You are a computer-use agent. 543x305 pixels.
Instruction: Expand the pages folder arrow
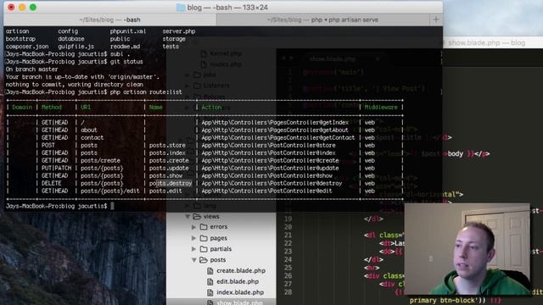click(194, 238)
